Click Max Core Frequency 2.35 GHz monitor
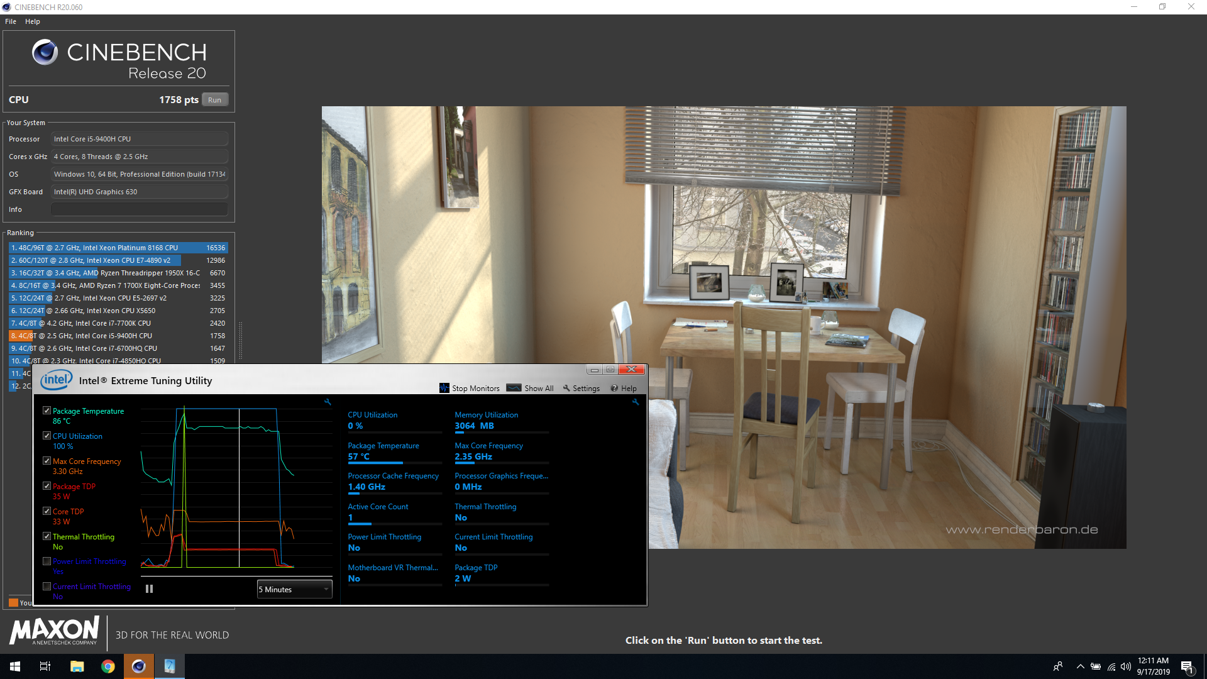Screen dimensions: 1207x679 (x=473, y=456)
